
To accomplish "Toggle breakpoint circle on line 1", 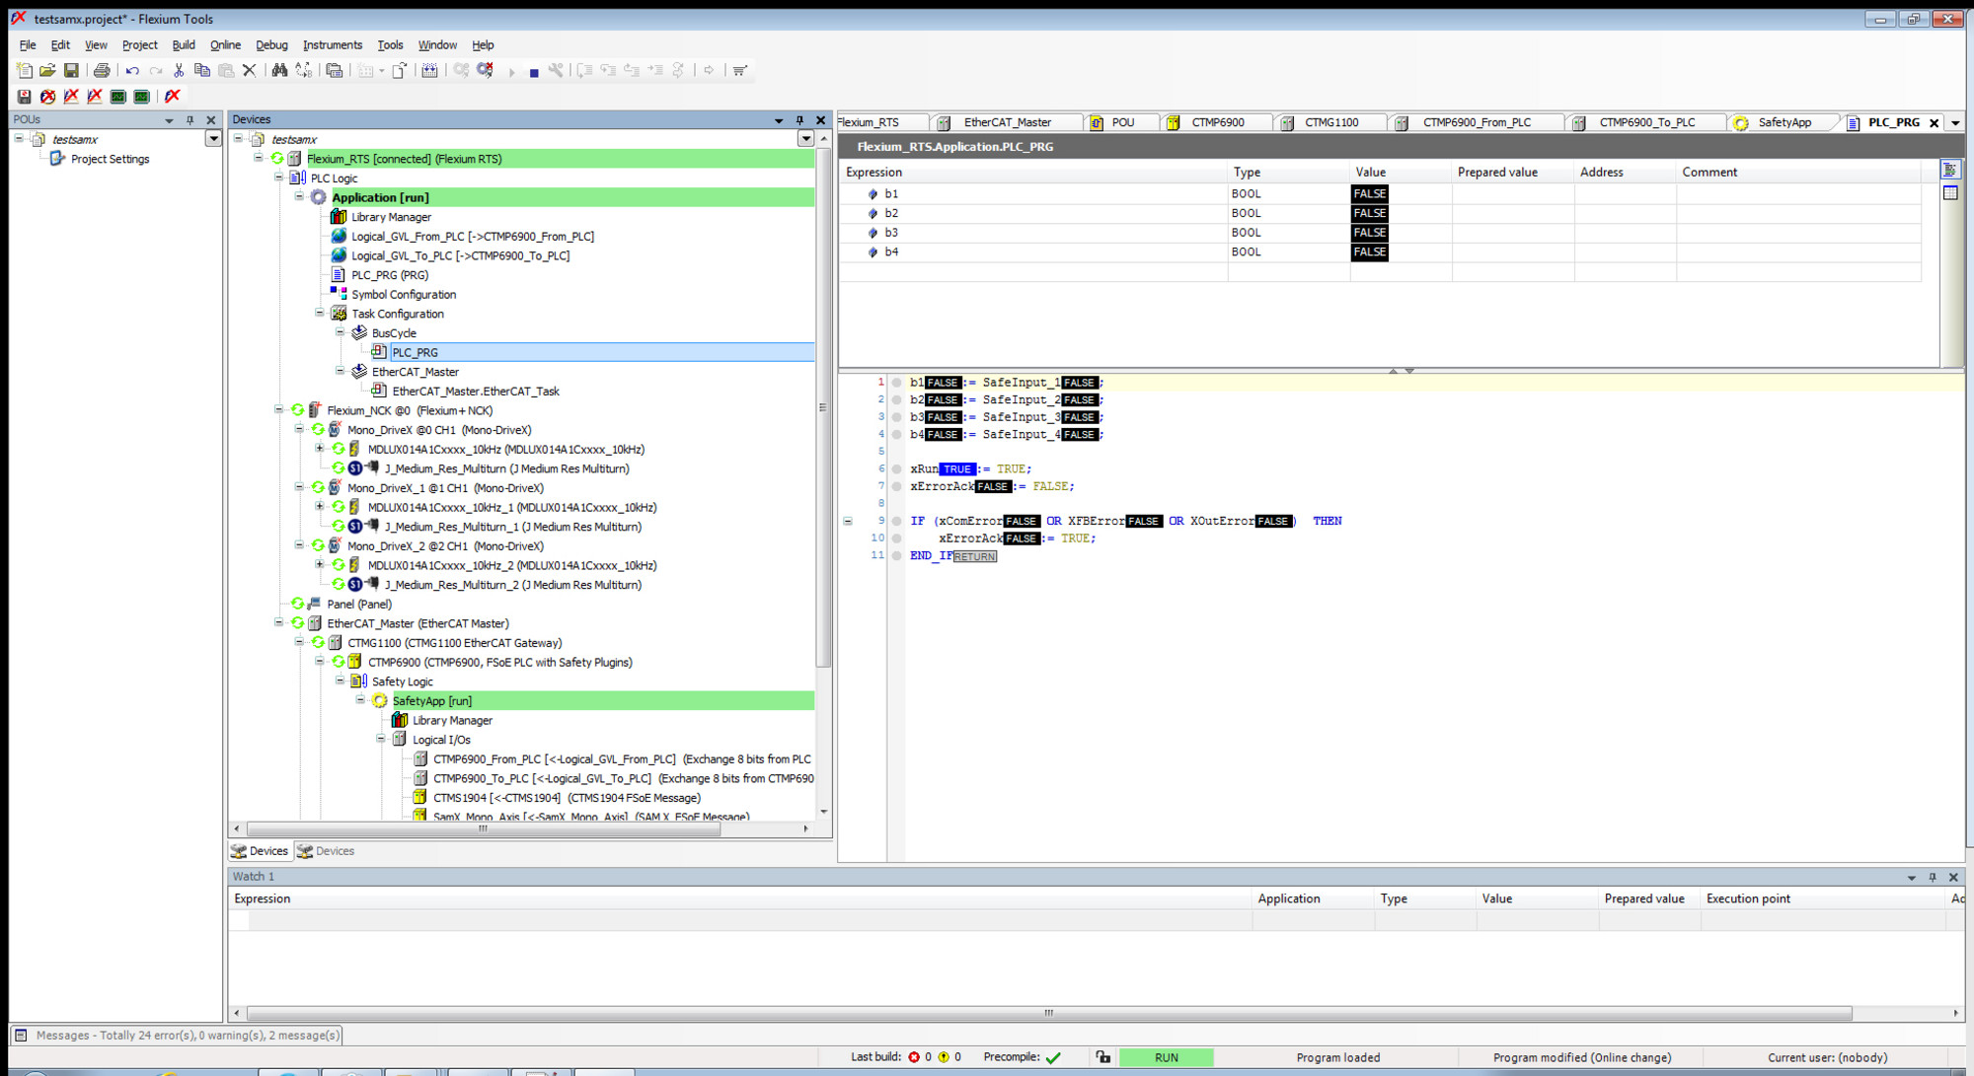I will (x=896, y=383).
